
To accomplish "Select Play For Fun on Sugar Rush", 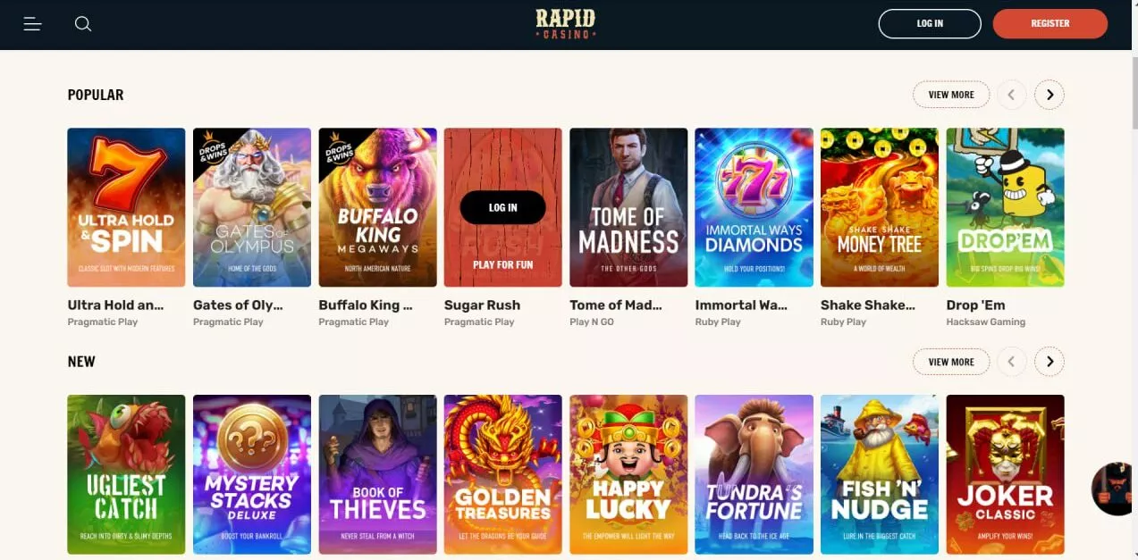I will (502, 265).
